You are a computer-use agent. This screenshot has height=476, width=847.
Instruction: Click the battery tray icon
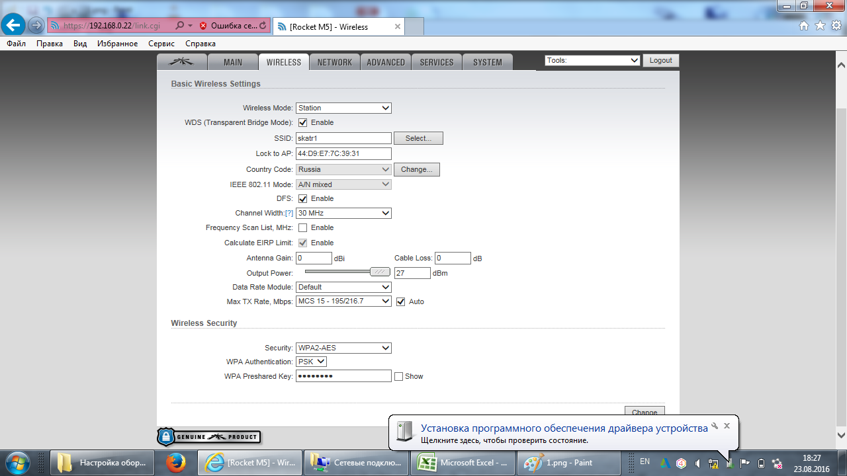tap(761, 463)
